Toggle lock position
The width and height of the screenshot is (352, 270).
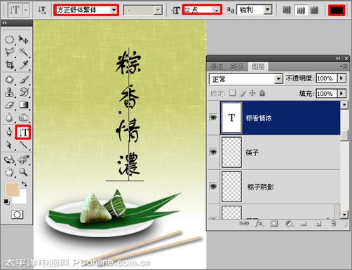(x=252, y=93)
